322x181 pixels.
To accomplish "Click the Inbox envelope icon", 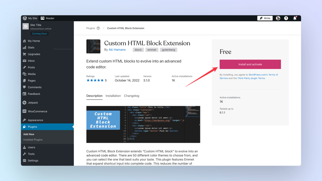I will (x=24, y=61).
